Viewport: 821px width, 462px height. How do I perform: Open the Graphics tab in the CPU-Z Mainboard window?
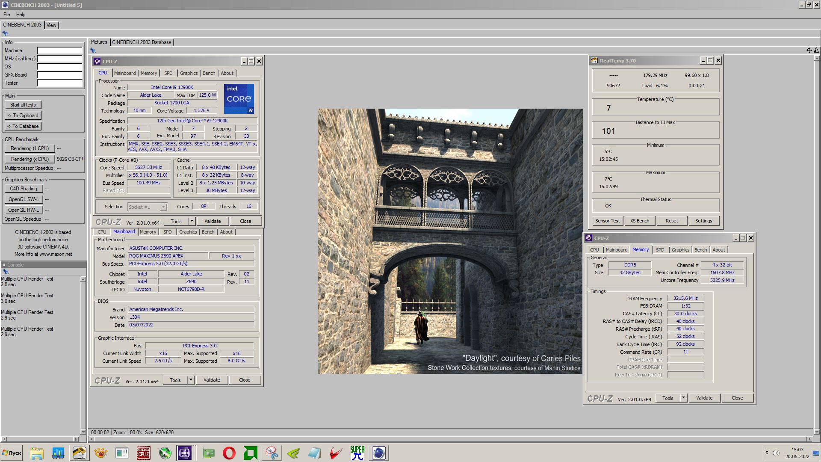click(188, 232)
